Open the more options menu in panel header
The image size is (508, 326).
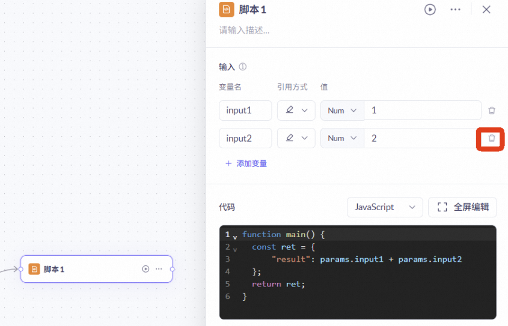(455, 10)
